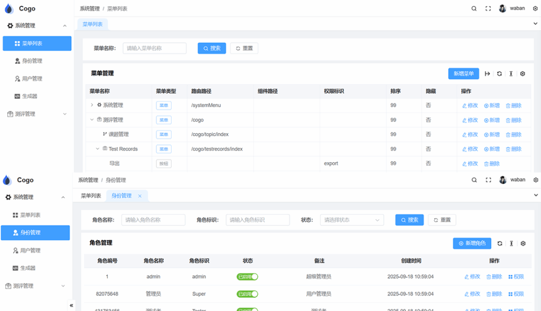This screenshot has width=541, height=311.
Task: Click the 角色标识 search input field
Action: coord(258,220)
